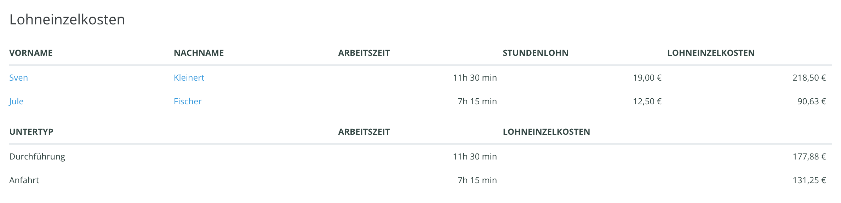Image resolution: width=841 pixels, height=203 pixels.
Task: Click the second table's LOHNEINZELKOSTEN header
Action: coord(546,132)
